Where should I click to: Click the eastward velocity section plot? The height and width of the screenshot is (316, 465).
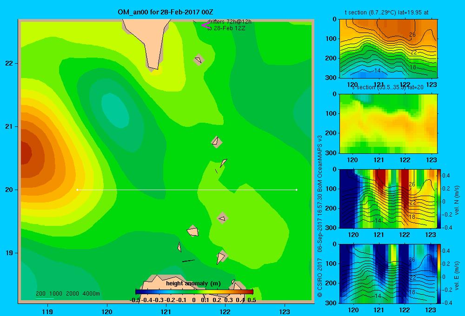[388, 274]
